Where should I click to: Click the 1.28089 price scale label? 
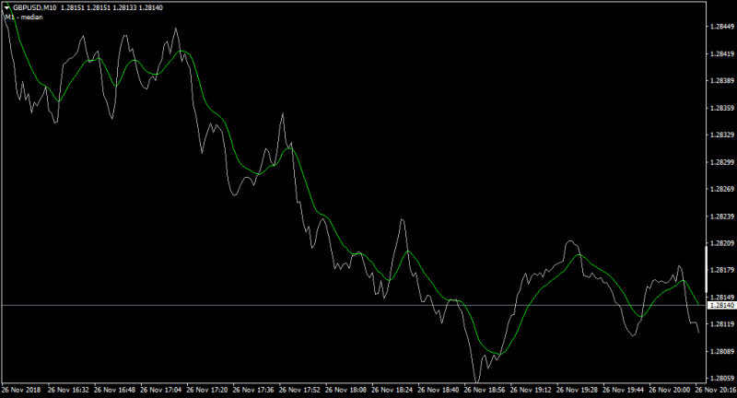(722, 352)
